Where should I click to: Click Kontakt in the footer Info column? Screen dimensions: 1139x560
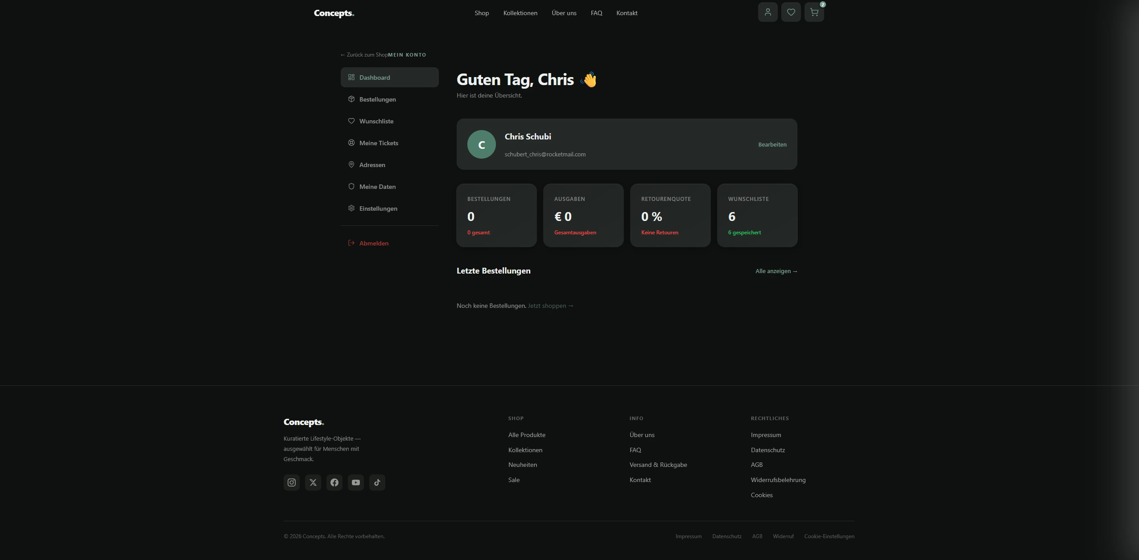pos(640,480)
